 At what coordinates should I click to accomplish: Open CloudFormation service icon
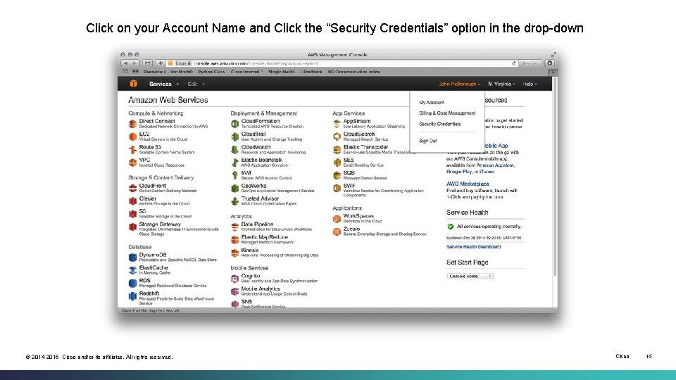pyautogui.click(x=235, y=124)
